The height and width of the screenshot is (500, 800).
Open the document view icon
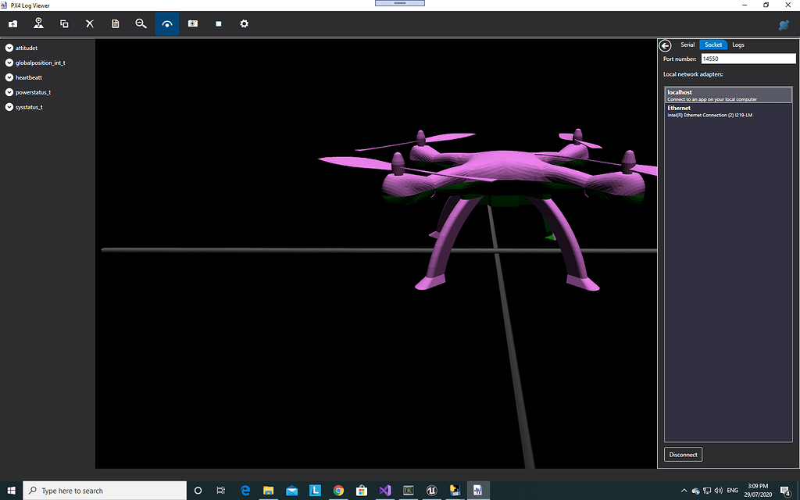pyautogui.click(x=115, y=23)
